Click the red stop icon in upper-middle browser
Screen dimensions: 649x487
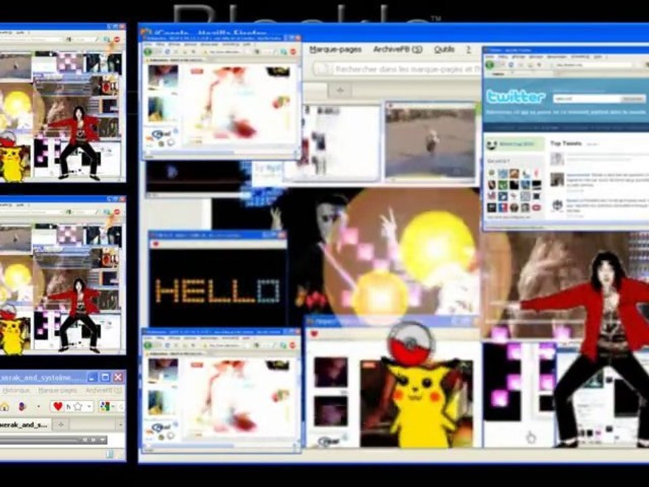tap(293, 52)
